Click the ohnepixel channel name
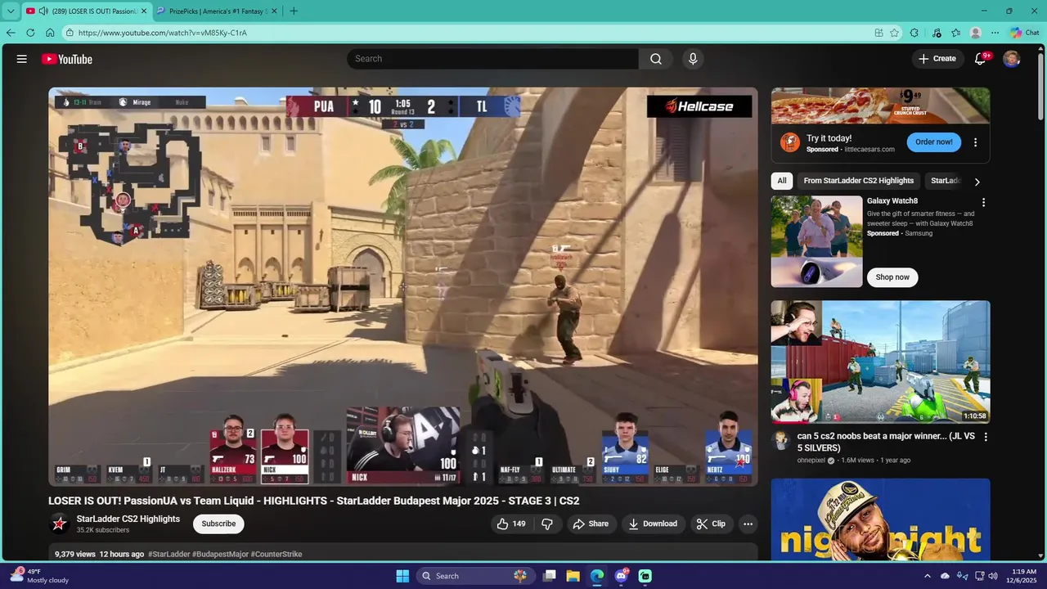This screenshot has width=1047, height=589. tap(811, 461)
